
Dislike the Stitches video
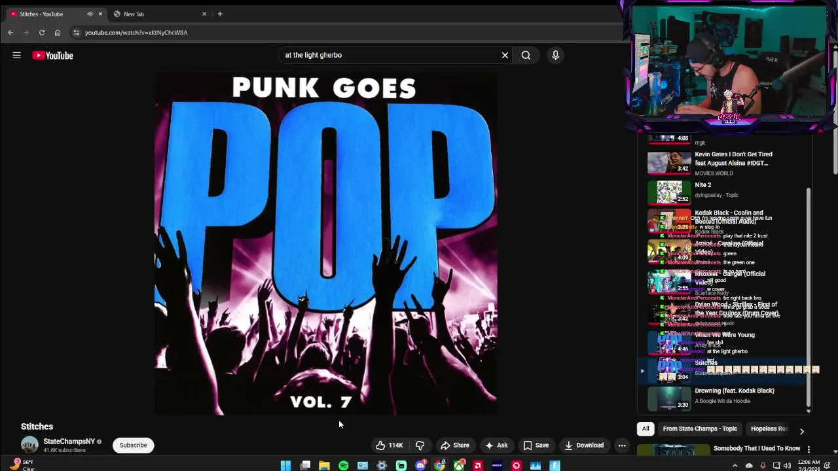pos(420,445)
